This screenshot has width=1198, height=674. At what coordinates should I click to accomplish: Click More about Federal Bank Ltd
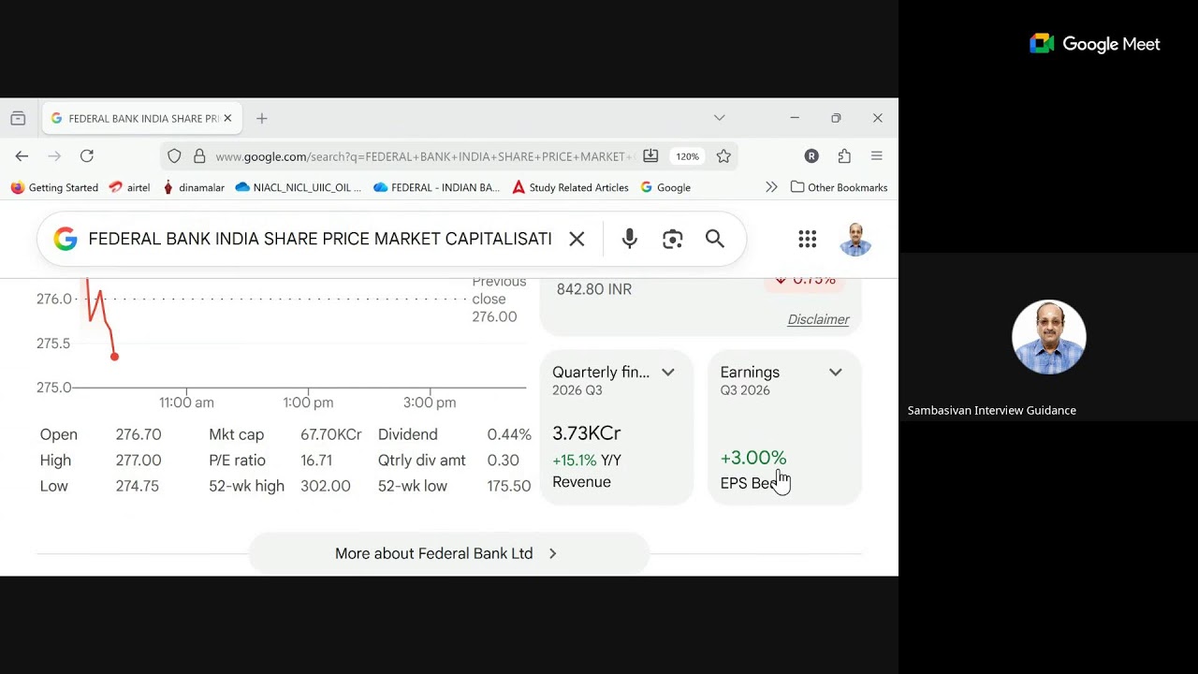[x=448, y=553]
